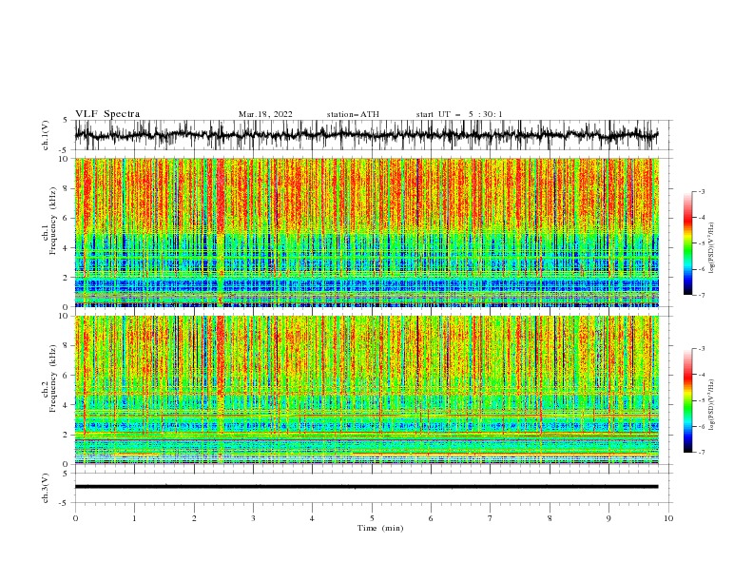
Task: Click the ch.1 voltage waveform trace
Action: pos(366,135)
